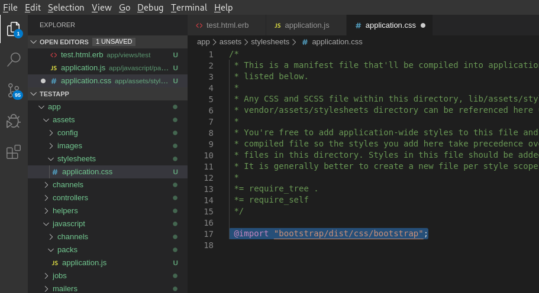This screenshot has width=539, height=293.
Task: Switch to the application.js editor tab
Action: [x=306, y=25]
